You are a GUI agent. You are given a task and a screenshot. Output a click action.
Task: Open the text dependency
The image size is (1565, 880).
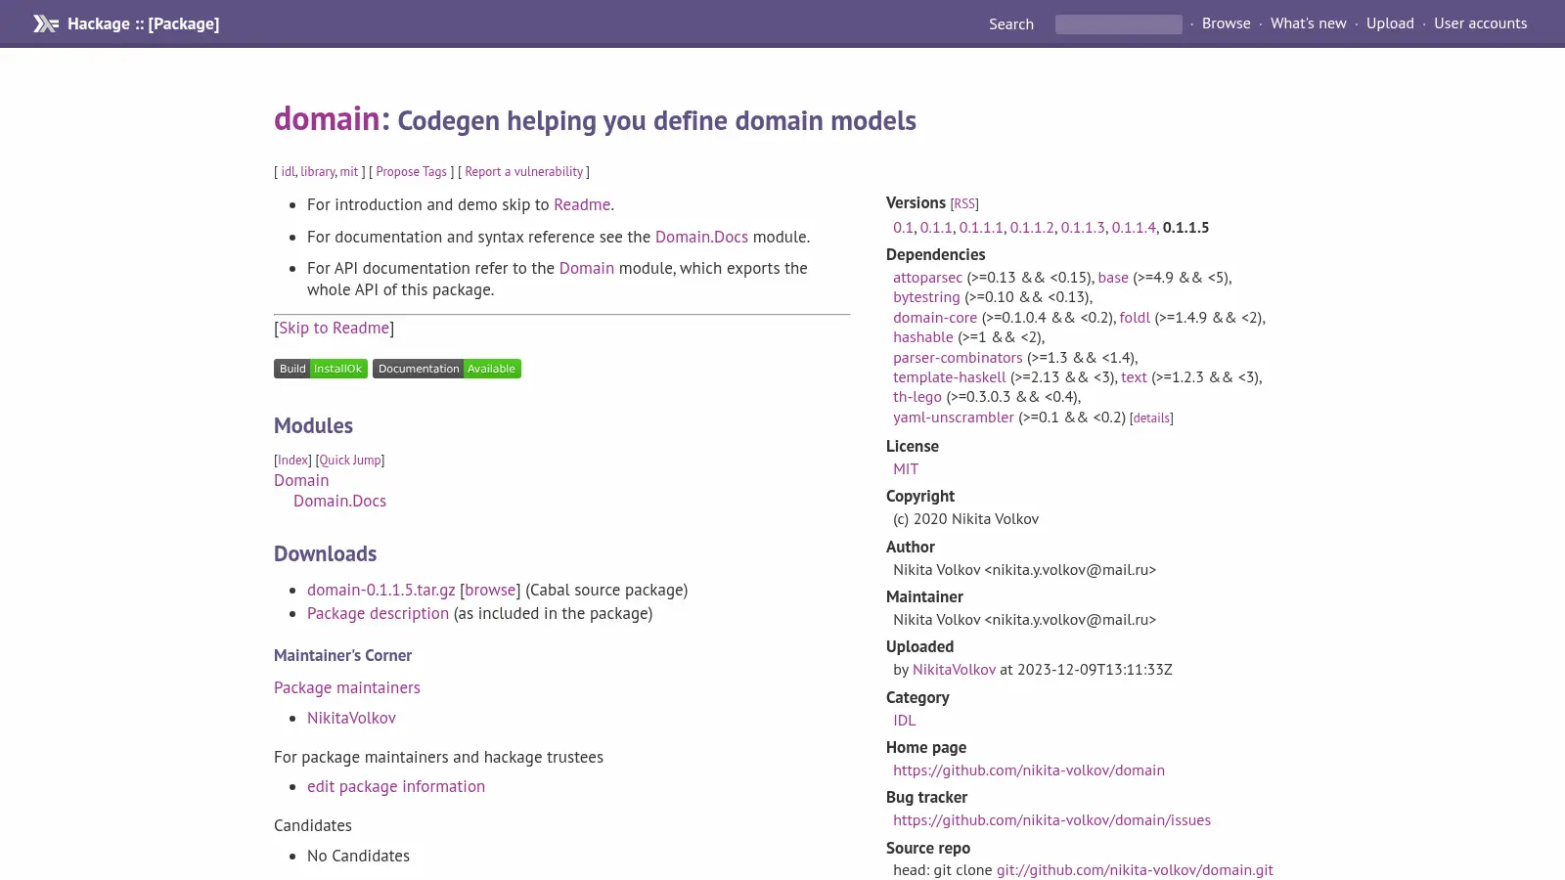click(x=1134, y=377)
